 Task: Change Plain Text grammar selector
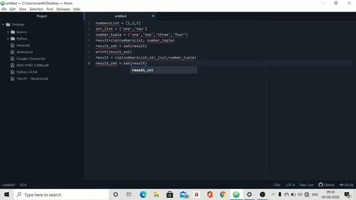point(306,185)
